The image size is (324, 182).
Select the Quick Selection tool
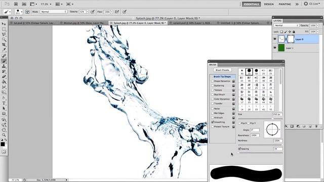coord(4,39)
